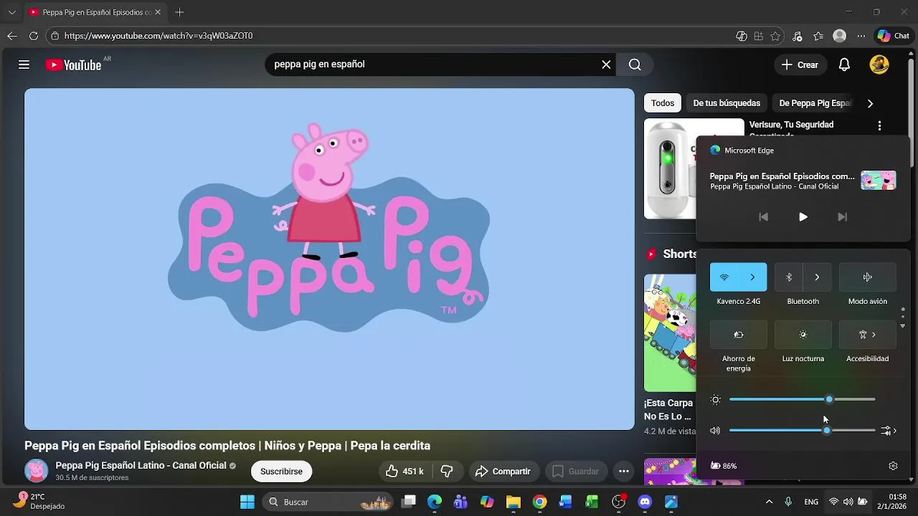Run search with the magnifier button
This screenshot has height=516, width=918.
coord(635,64)
